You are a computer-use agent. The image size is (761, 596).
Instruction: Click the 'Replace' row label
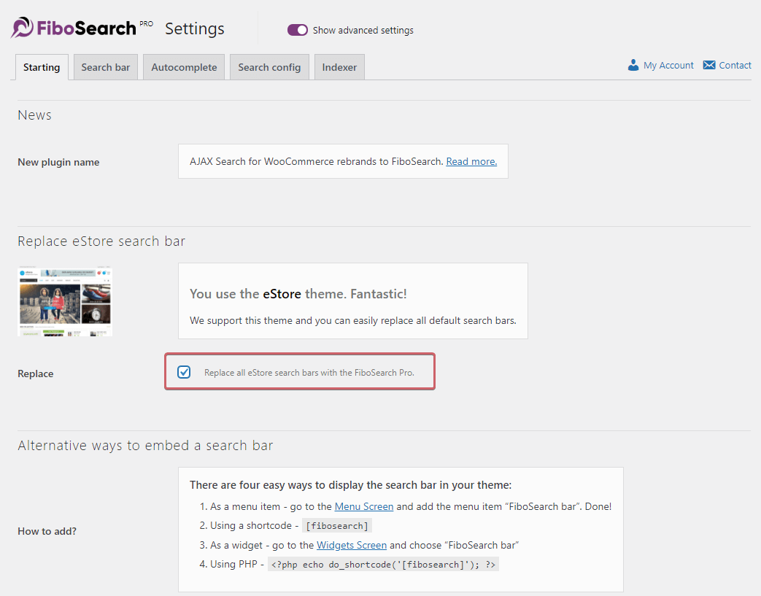[x=36, y=374]
